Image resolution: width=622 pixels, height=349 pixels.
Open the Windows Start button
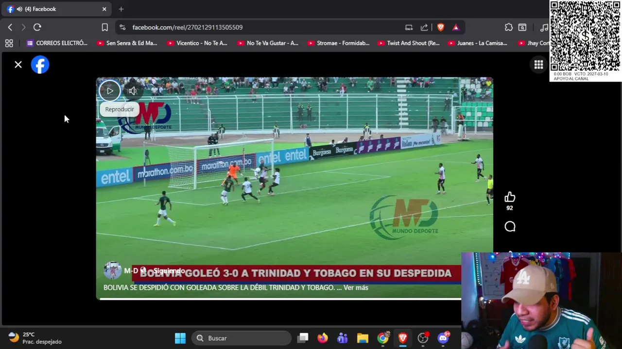[x=180, y=338]
